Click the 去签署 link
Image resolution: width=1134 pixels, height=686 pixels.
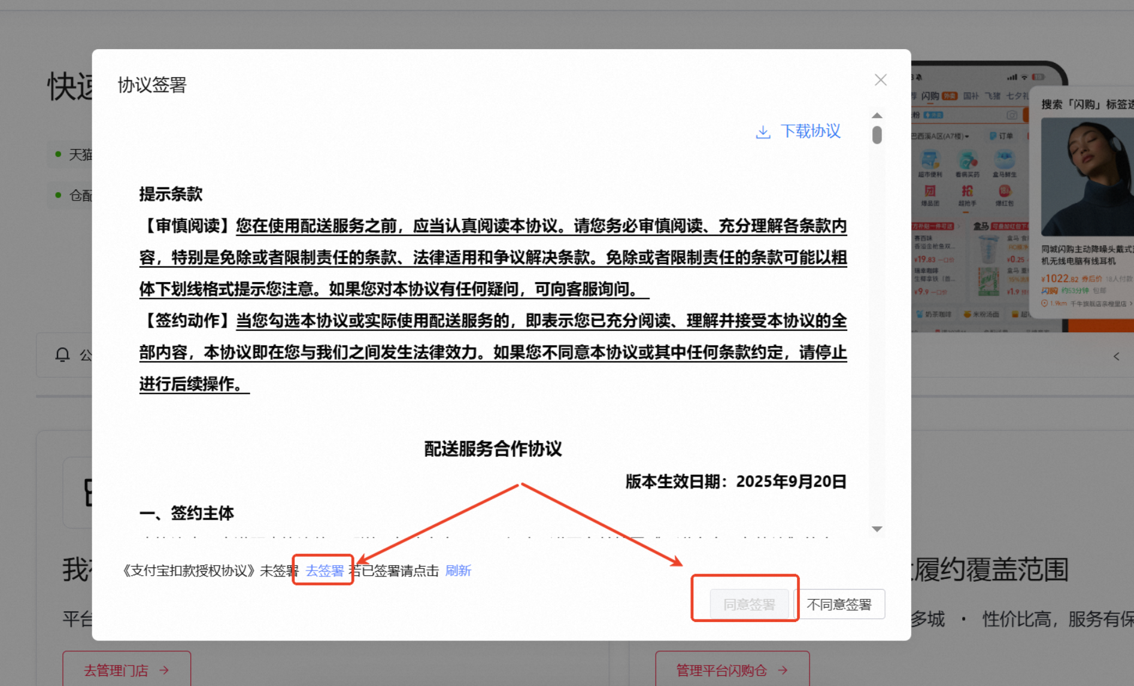(325, 570)
